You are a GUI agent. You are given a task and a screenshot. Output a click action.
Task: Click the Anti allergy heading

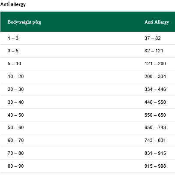tap(13, 4)
